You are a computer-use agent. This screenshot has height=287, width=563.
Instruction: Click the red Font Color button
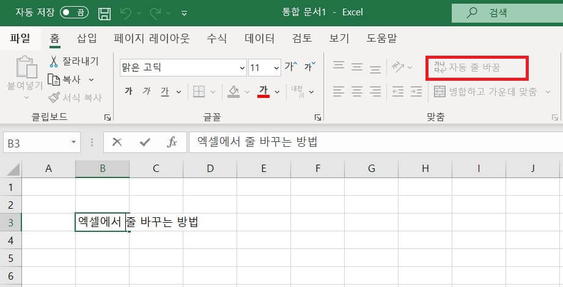pos(263,92)
